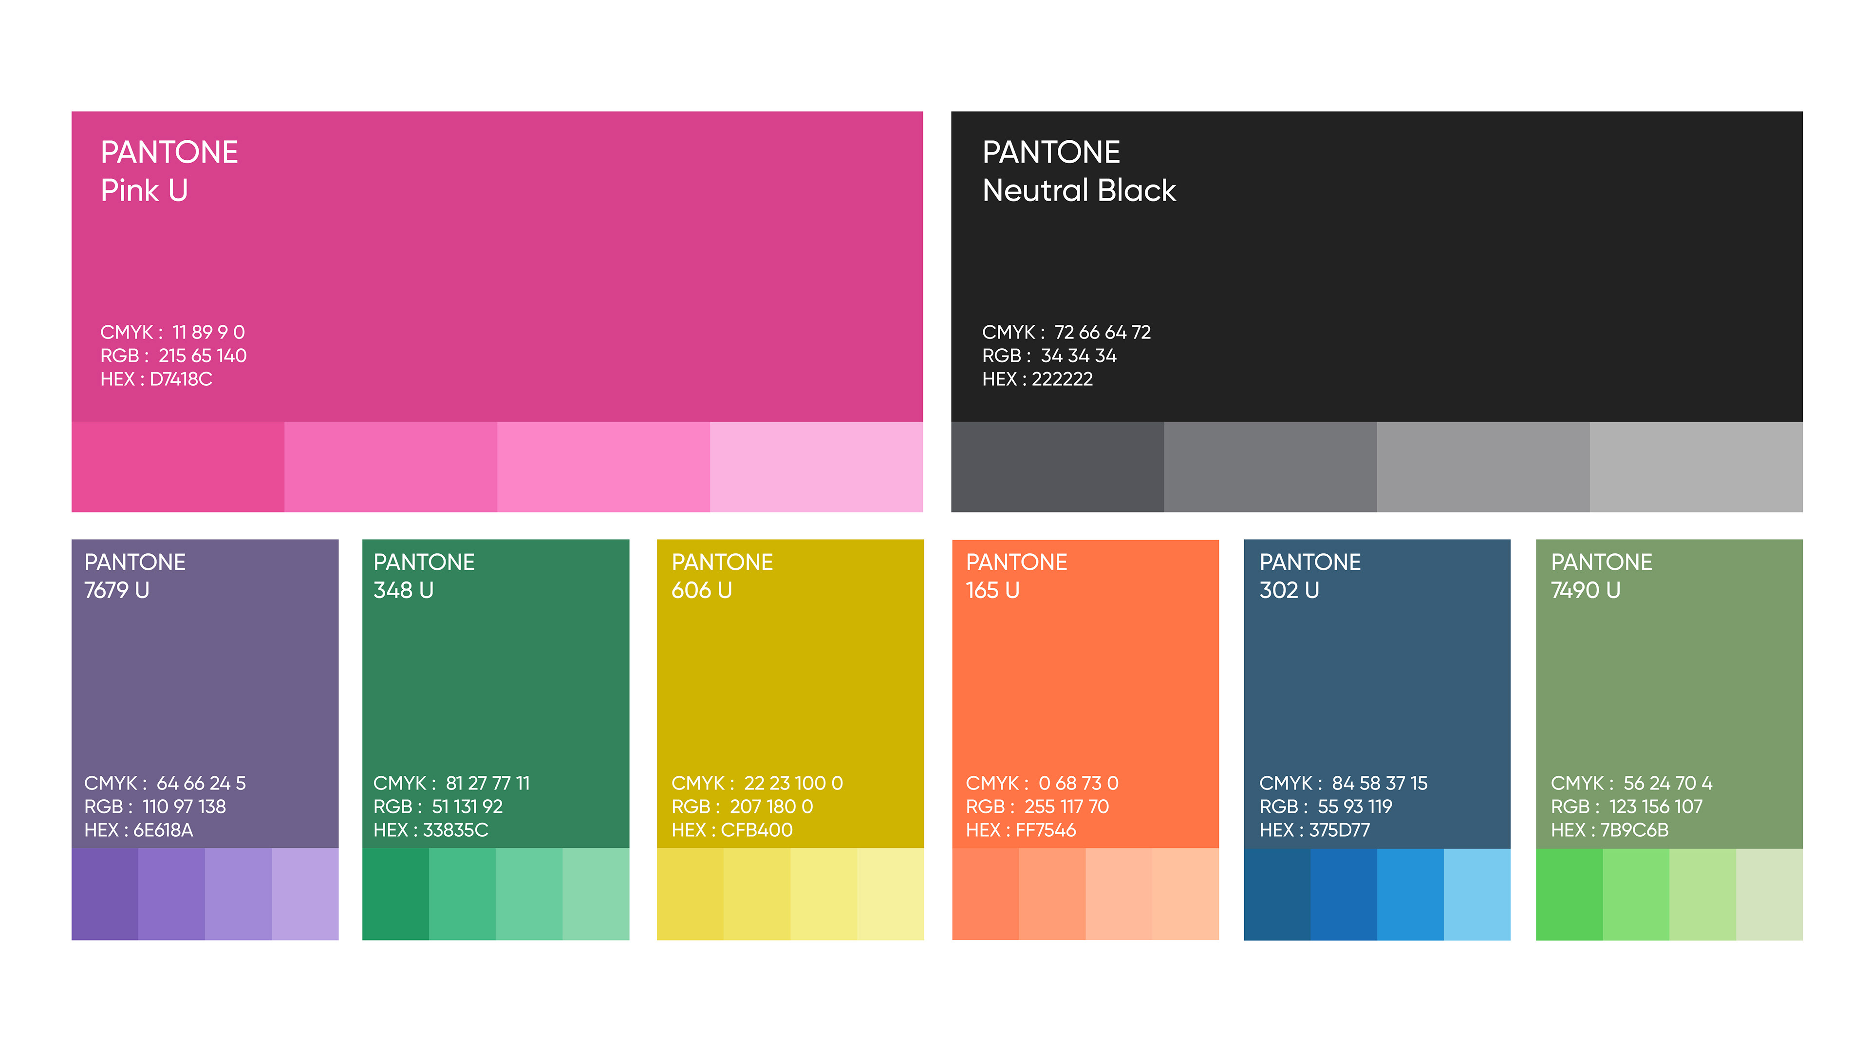Select the Pantone 606 U yellow swatch
Screen dimensions: 1870x1052
tap(790, 694)
